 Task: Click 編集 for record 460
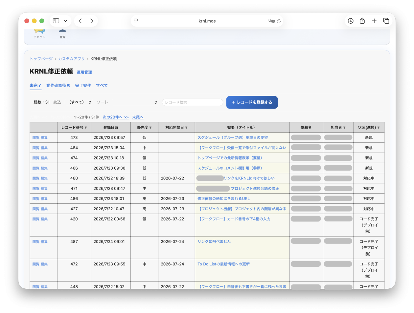point(44,178)
